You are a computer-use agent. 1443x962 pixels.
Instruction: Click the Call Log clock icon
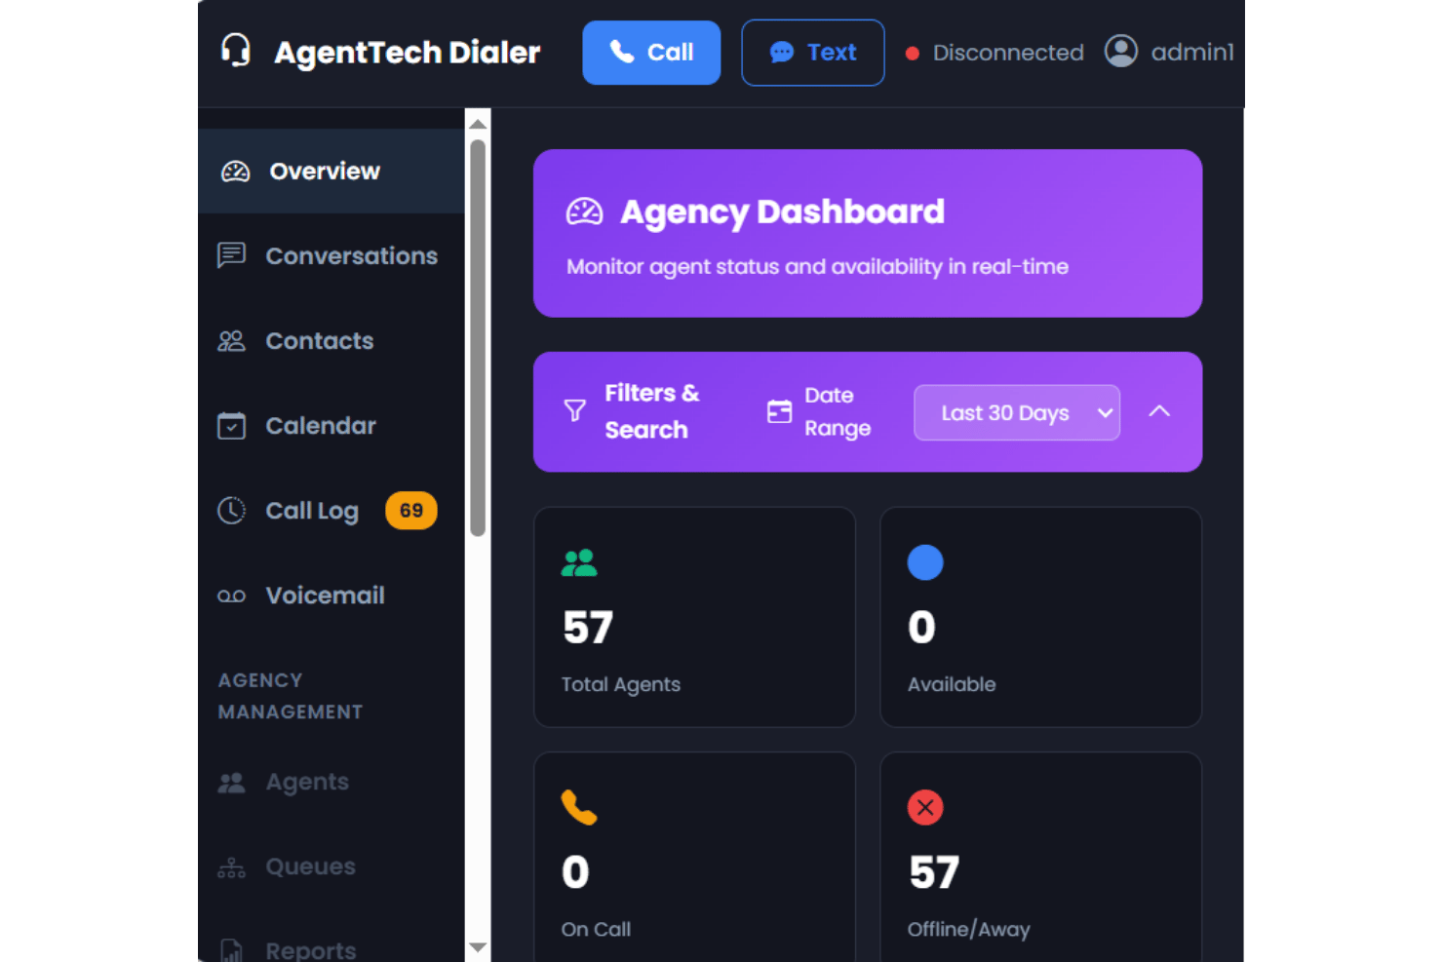coord(231,510)
